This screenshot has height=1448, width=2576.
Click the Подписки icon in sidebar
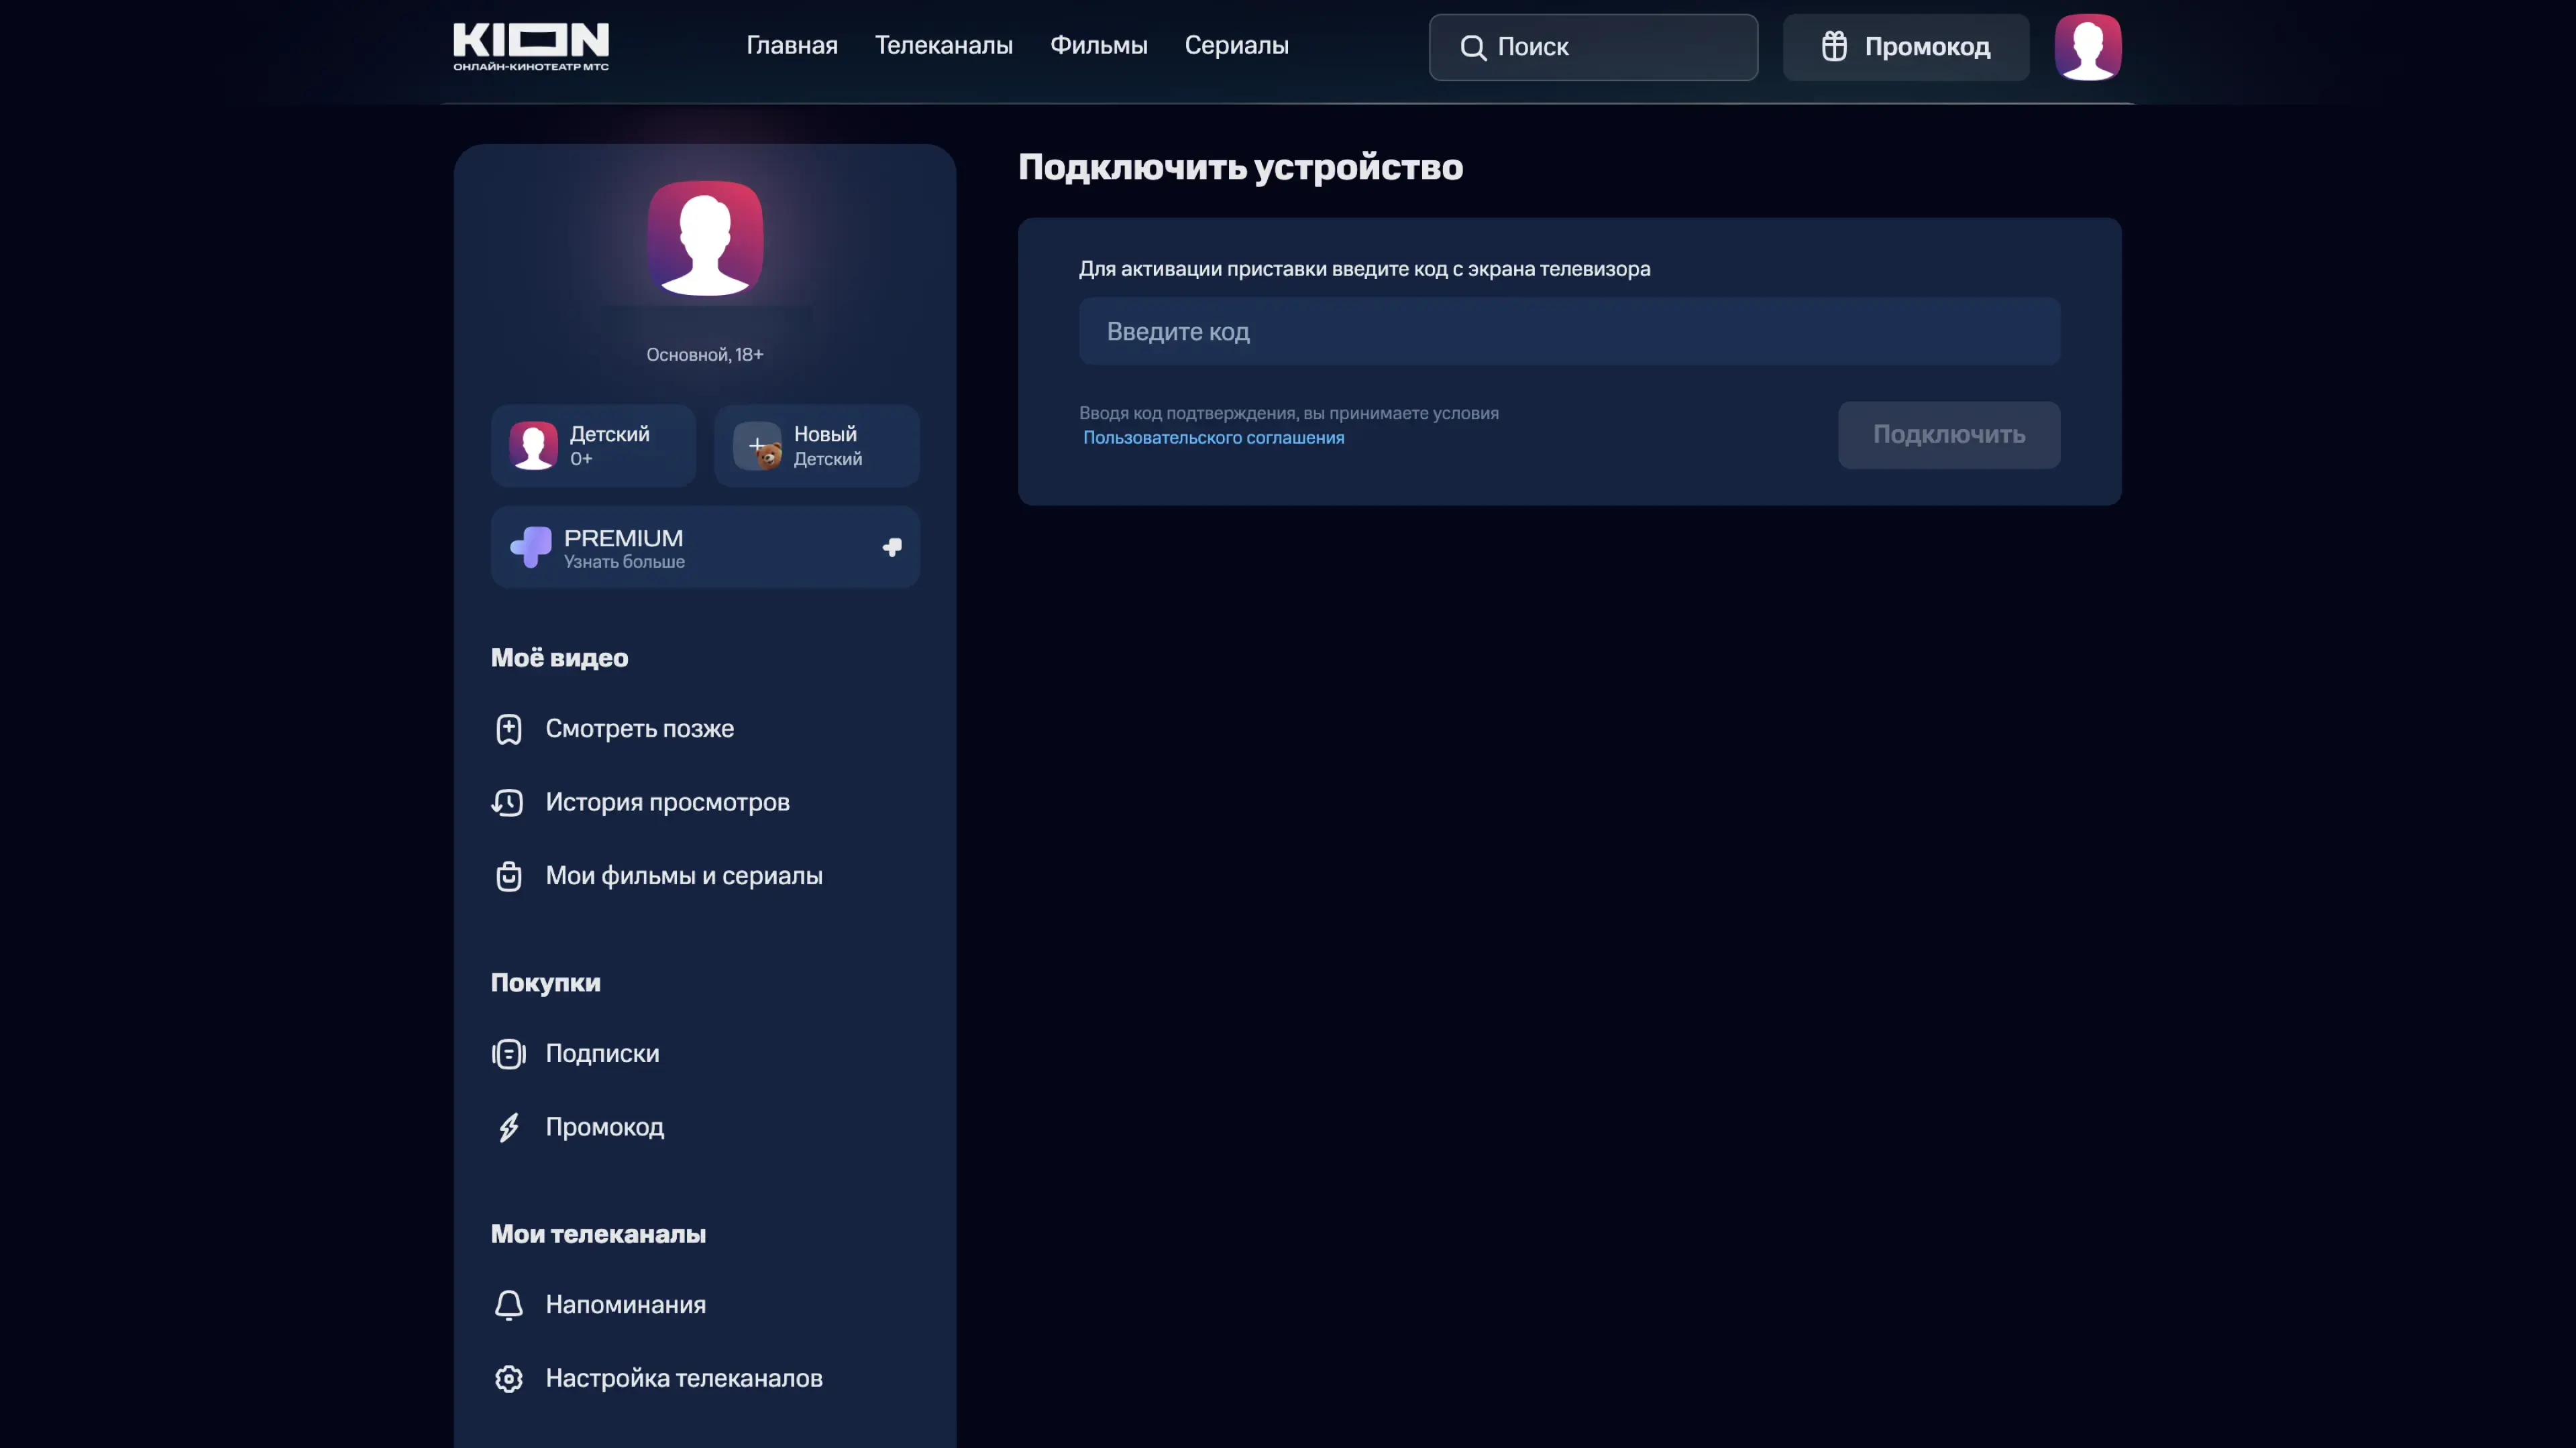tap(509, 1053)
